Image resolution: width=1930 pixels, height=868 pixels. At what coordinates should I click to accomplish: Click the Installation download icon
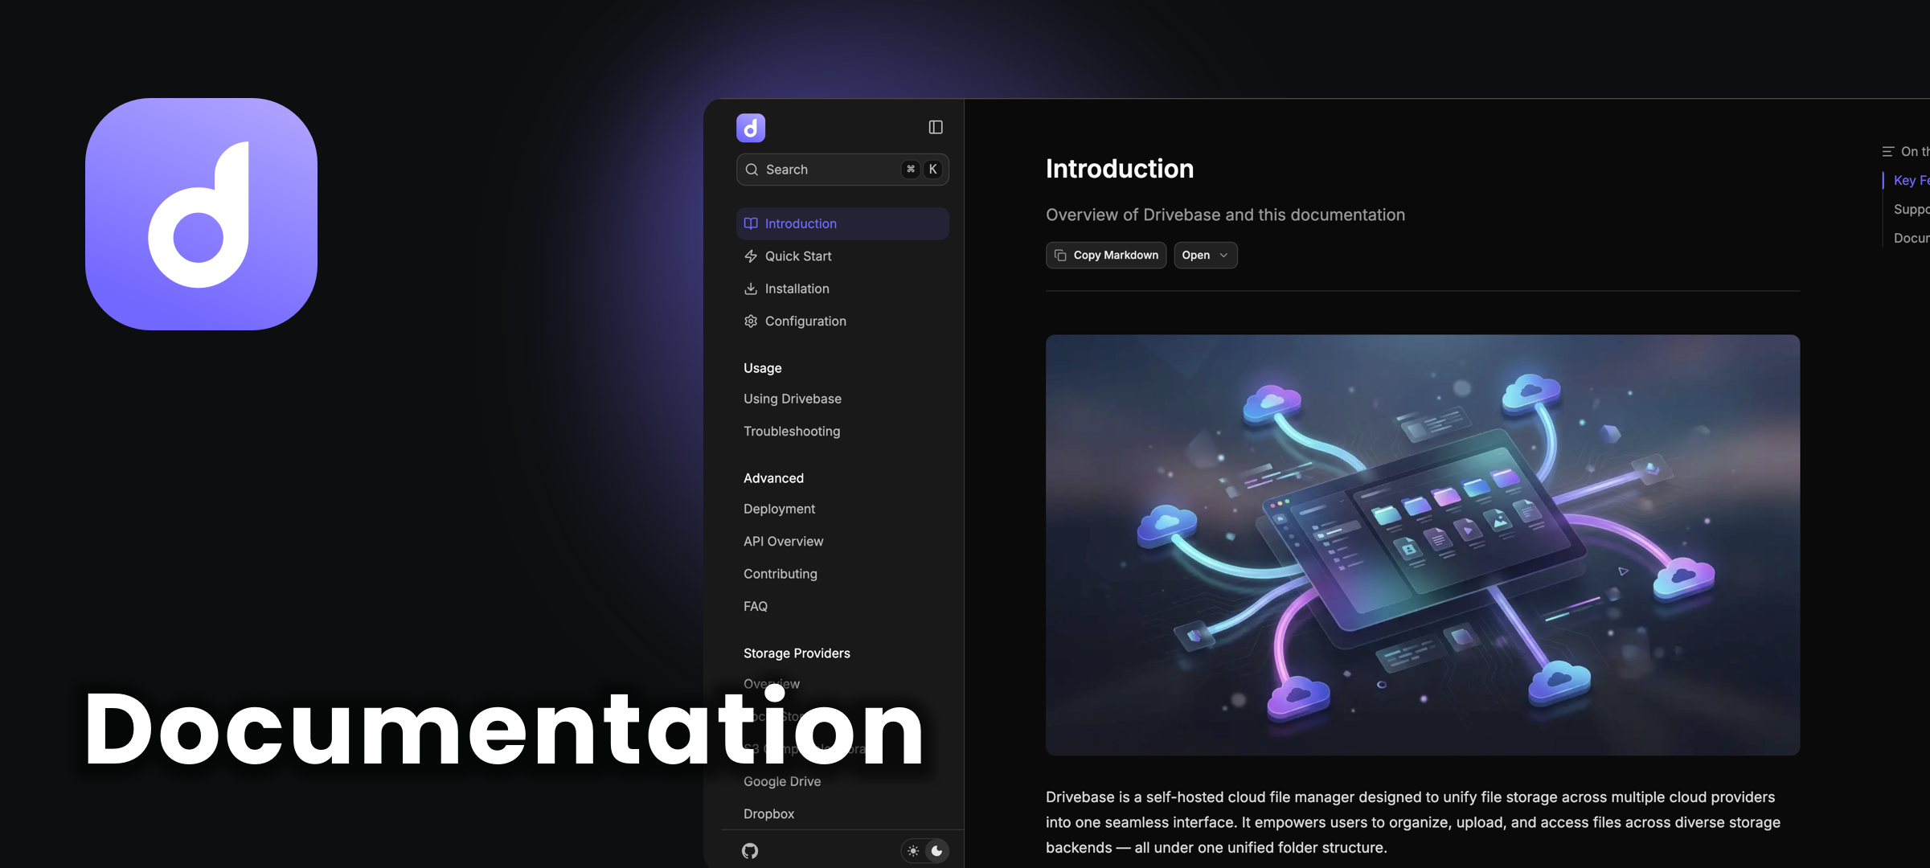coord(750,288)
